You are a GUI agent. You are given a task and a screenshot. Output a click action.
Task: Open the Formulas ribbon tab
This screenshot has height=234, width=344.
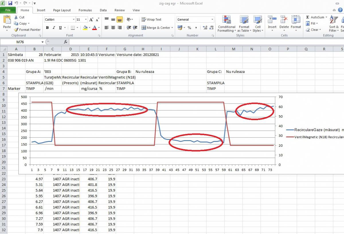85,10
